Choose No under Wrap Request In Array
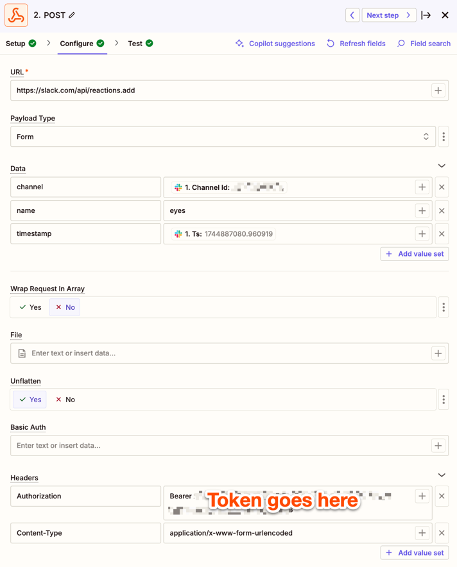Image resolution: width=457 pixels, height=567 pixels. pyautogui.click(x=65, y=307)
